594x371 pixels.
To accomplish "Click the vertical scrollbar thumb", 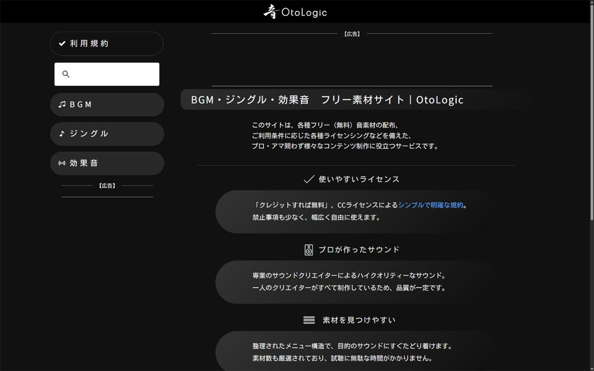I will tap(592, 112).
